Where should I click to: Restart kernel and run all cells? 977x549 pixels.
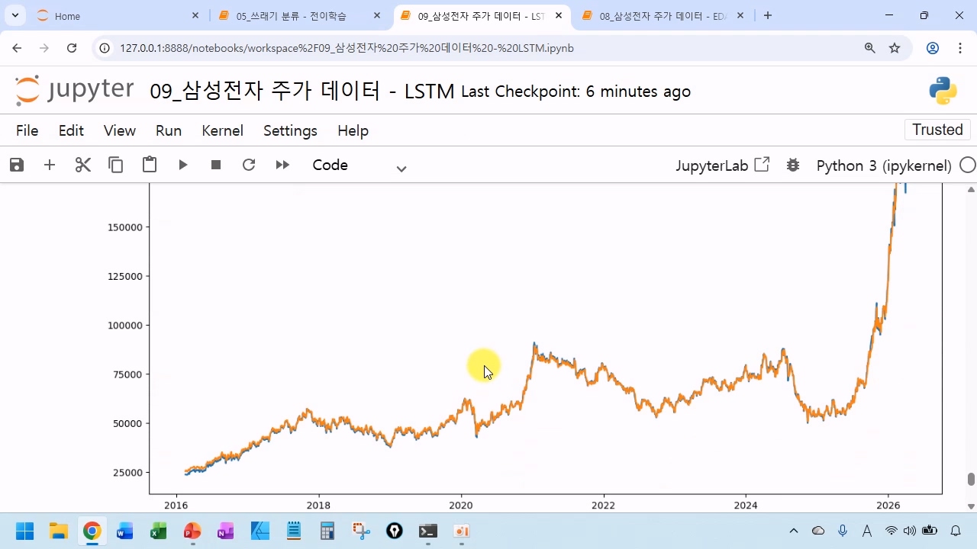click(x=282, y=165)
